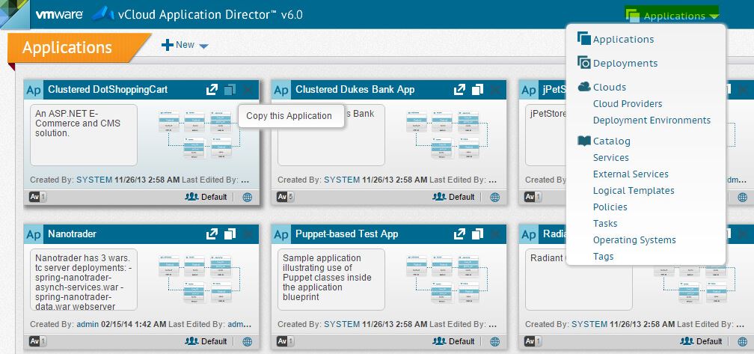Open Puppet-based Test App blueprint thumbnail
The width and height of the screenshot is (754, 354).
click(x=447, y=279)
